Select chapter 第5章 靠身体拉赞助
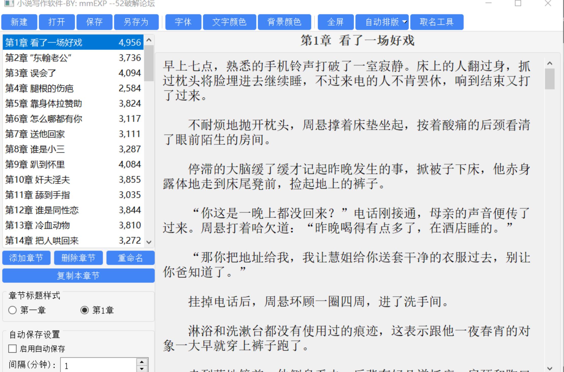The height and width of the screenshot is (372, 564). [51, 104]
